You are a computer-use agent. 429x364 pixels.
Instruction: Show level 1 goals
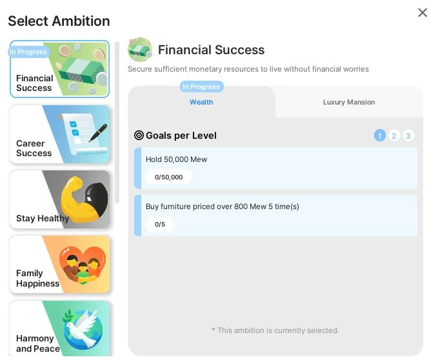(380, 136)
